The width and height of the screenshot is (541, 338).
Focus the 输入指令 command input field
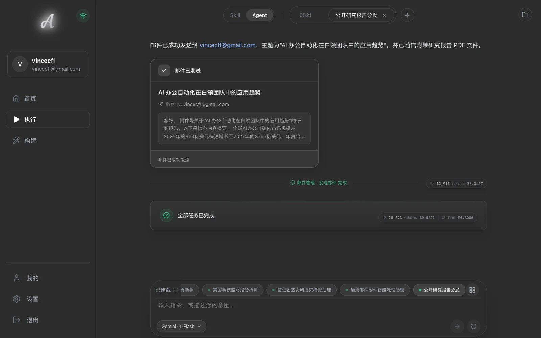(318, 305)
